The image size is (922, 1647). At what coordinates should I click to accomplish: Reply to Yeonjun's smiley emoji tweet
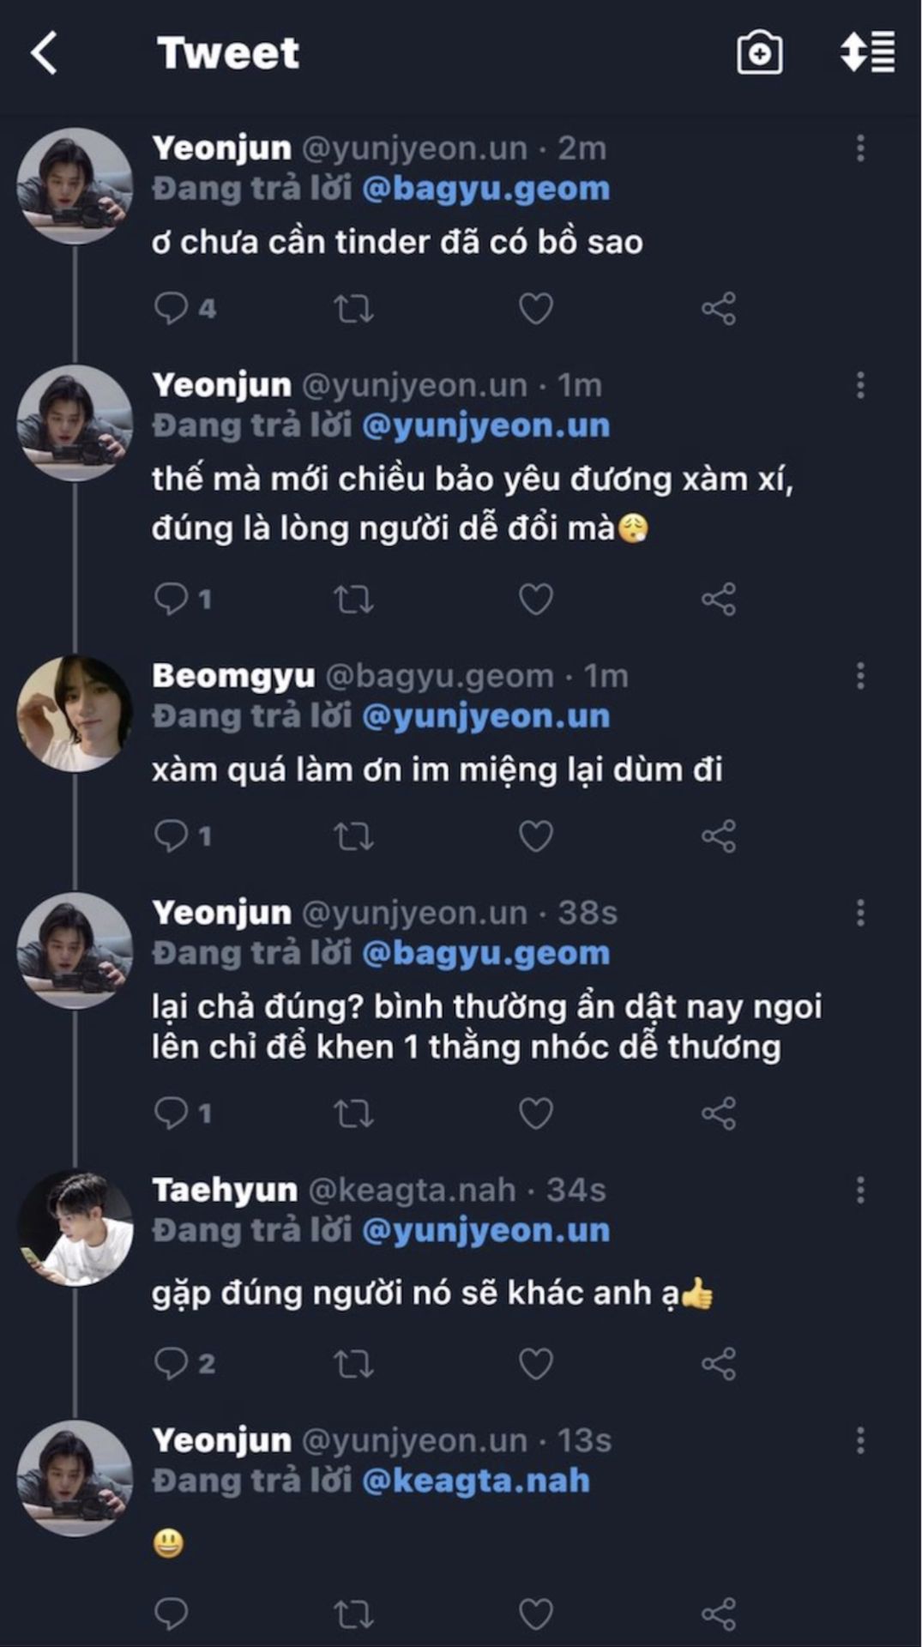[172, 1614]
